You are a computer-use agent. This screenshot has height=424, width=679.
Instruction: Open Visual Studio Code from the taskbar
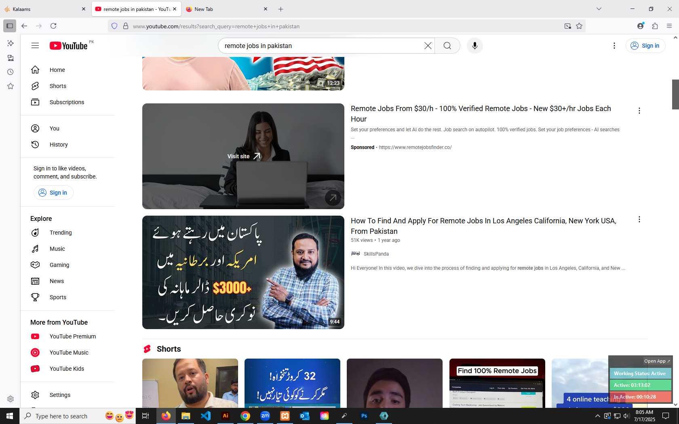pyautogui.click(x=206, y=416)
